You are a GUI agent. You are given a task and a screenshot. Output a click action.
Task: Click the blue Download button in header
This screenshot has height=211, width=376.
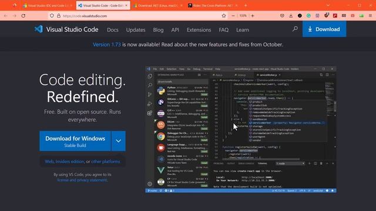click(324, 29)
